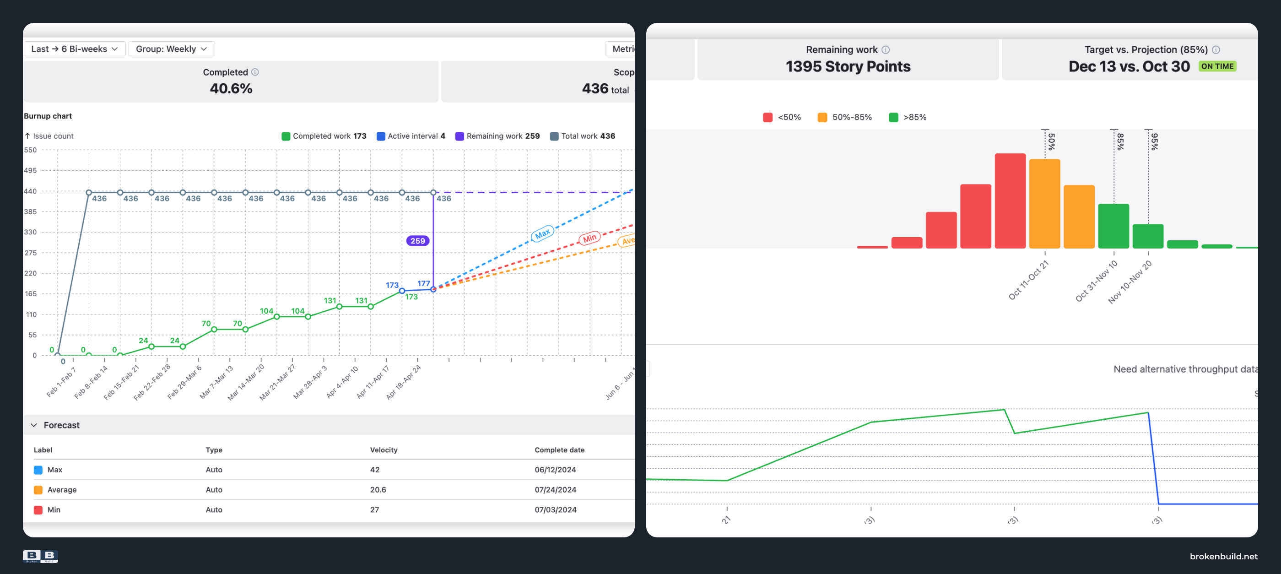1281x574 pixels.
Task: Click the Feb 1-Feb 7 axis label
Action: (61, 382)
